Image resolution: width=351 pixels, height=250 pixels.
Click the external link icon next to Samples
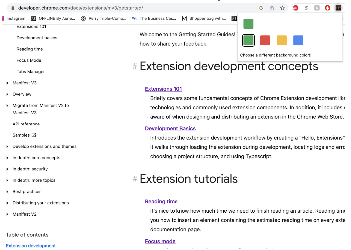(34, 135)
